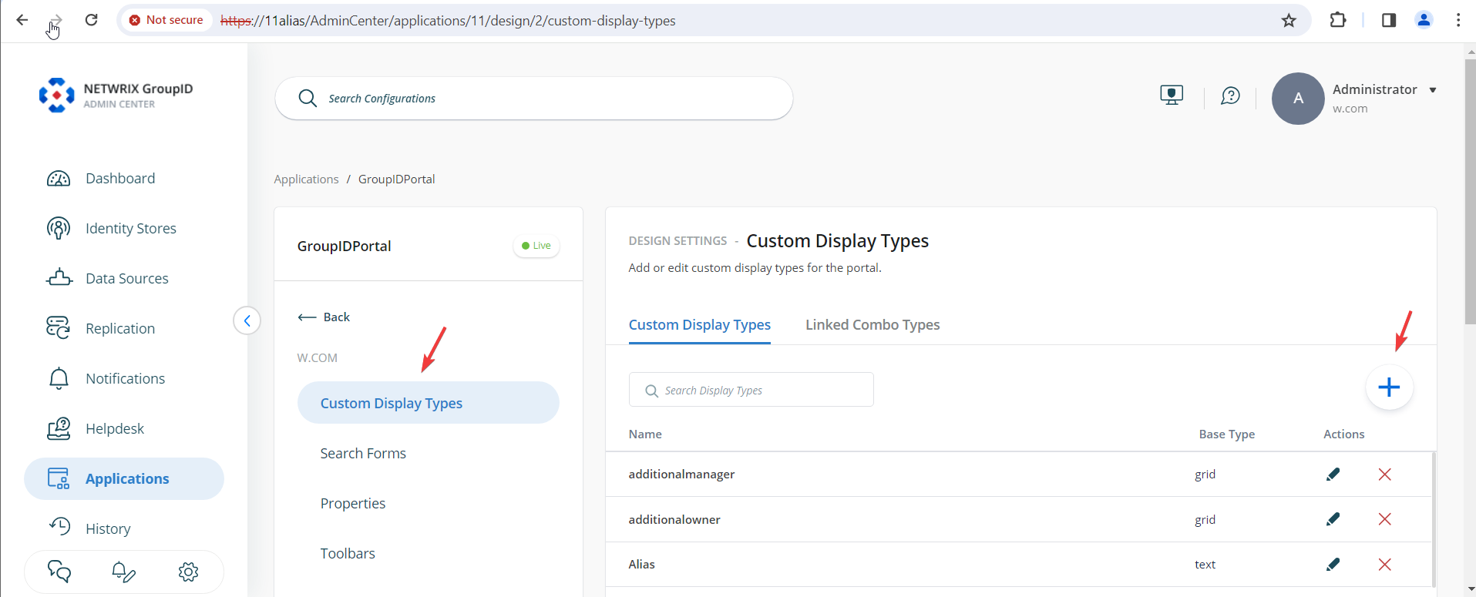
Task: Delete the additionalmanager display type
Action: pyautogui.click(x=1384, y=475)
